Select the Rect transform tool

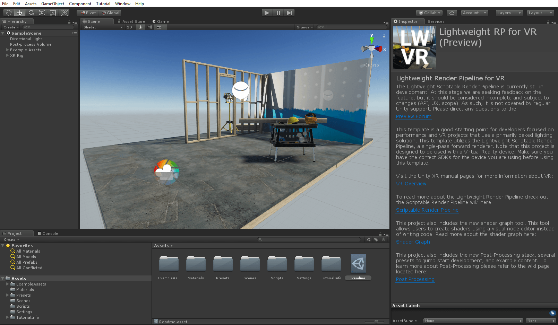[x=53, y=12]
